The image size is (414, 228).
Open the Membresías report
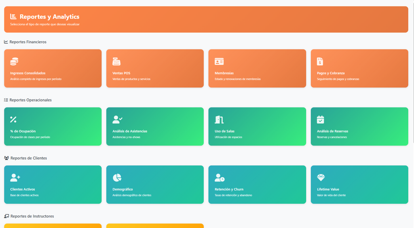(257, 68)
